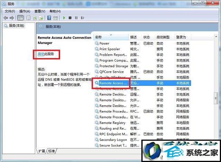Select 服务(本地) in the left tree

point(14,26)
